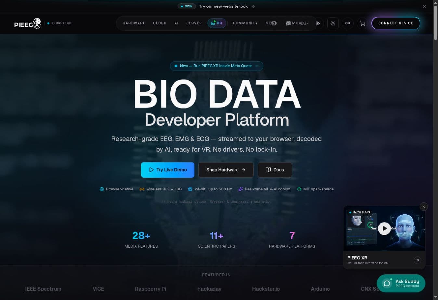Toggle the 3D mode button
Screen dimensions: 438x300
348,23
